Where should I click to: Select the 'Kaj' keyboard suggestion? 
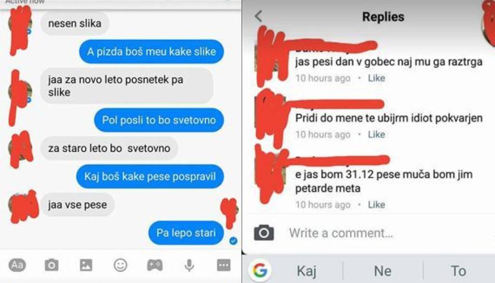click(306, 271)
